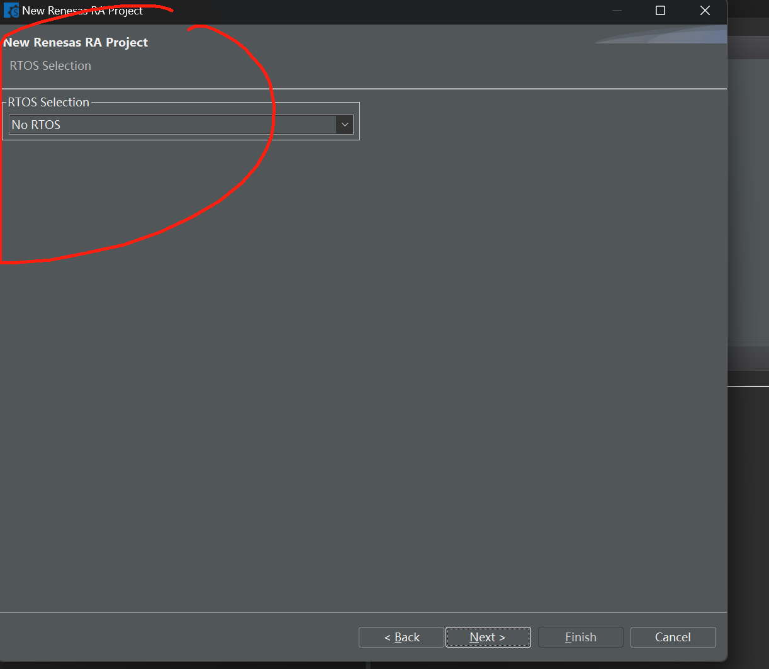Close the New Renesas RA Project dialog
This screenshot has height=669, width=769.
705,11
